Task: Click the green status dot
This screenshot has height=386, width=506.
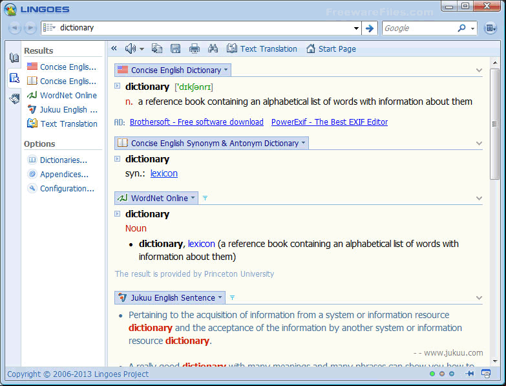Action: 432,374
